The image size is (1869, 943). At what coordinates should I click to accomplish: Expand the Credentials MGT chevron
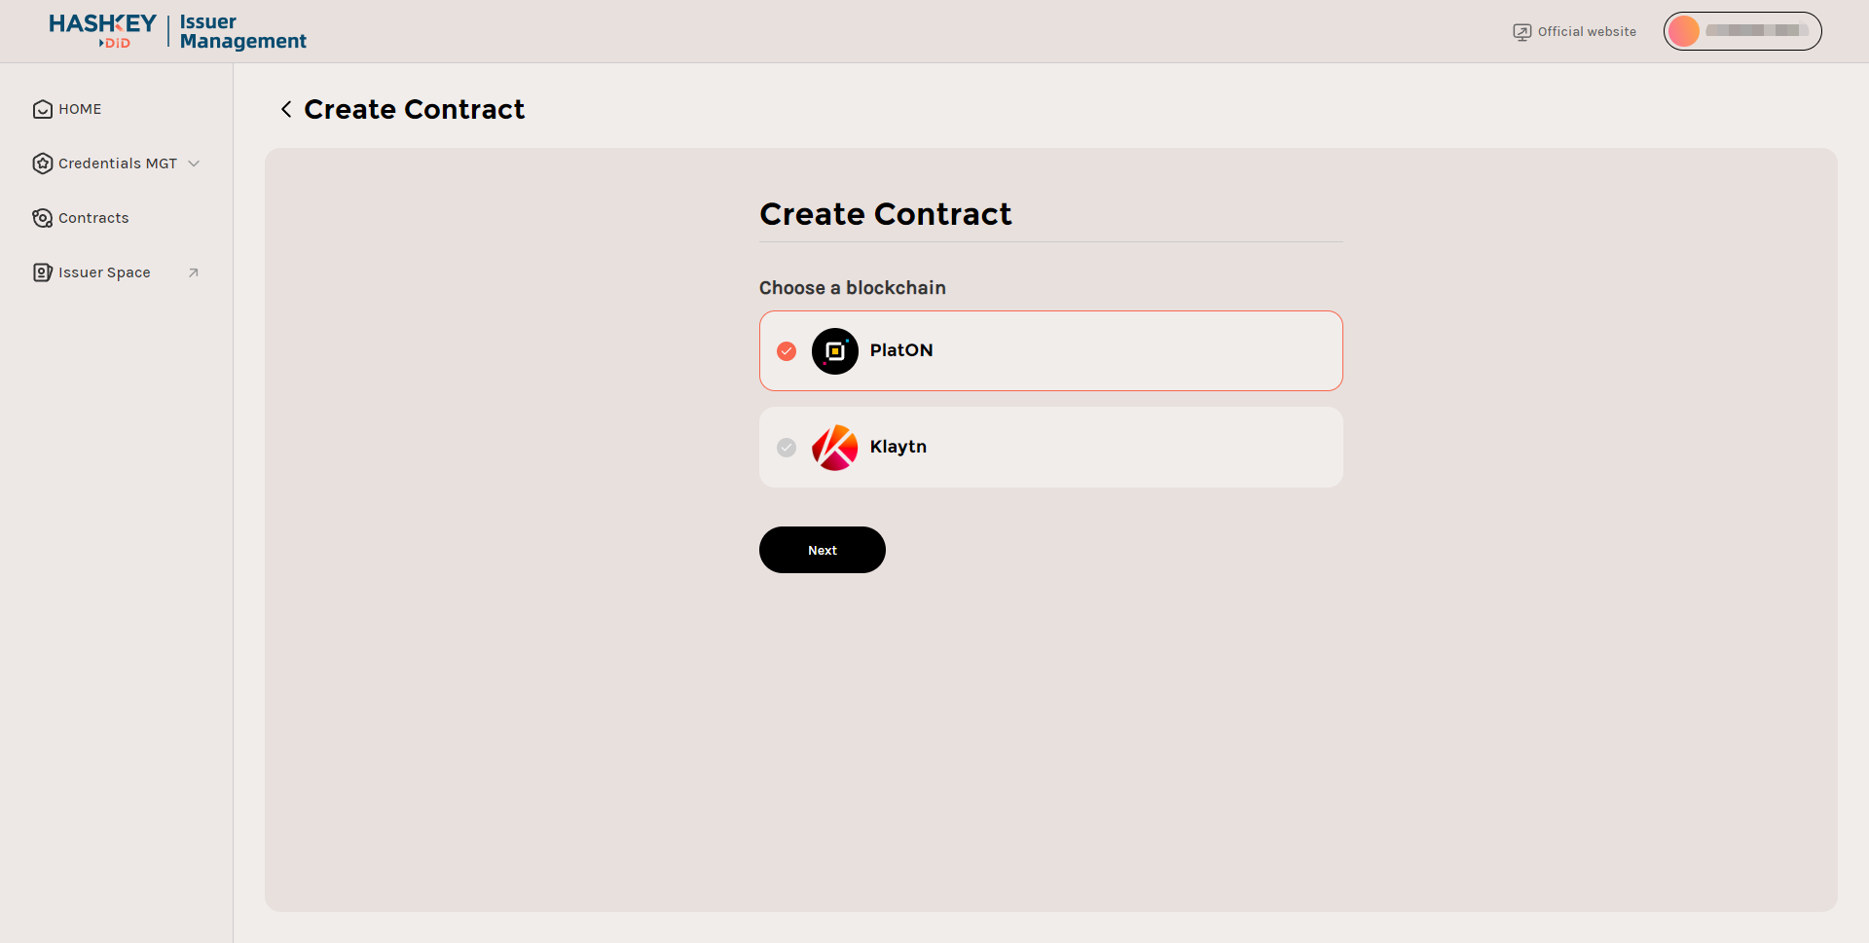click(x=194, y=163)
